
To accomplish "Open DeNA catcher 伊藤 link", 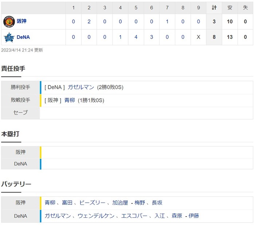I will coord(193,216).
